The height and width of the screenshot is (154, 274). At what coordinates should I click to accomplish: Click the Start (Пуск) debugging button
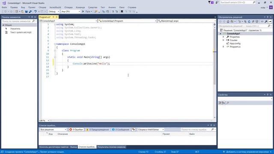87,12
